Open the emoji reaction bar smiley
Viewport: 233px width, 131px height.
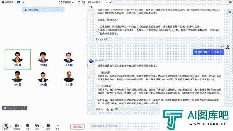click(5, 108)
